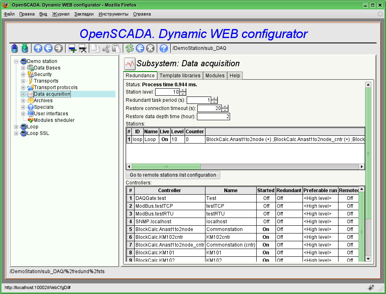Decrease Station level with down spinner
This screenshot has width=386, height=294.
[x=183, y=94]
